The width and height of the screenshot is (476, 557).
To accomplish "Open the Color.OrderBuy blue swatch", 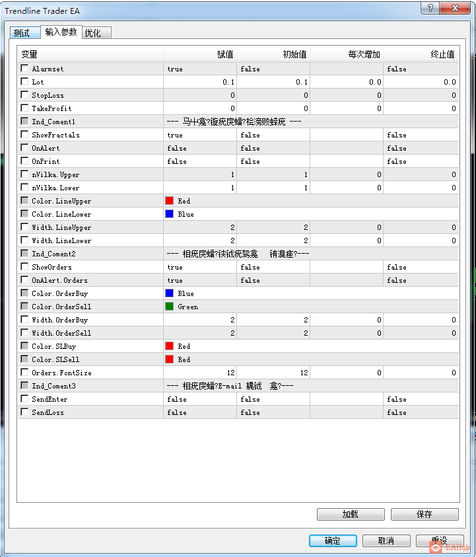I will point(169,293).
